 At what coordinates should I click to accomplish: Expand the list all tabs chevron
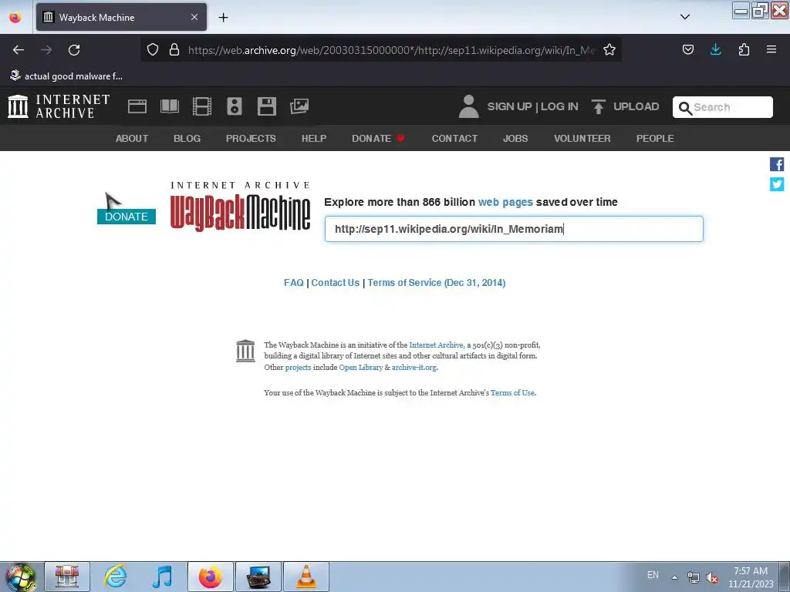685,17
